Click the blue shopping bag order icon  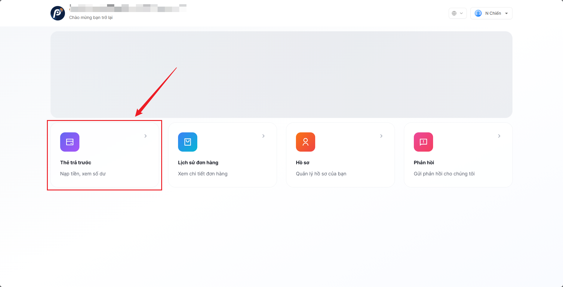(188, 142)
